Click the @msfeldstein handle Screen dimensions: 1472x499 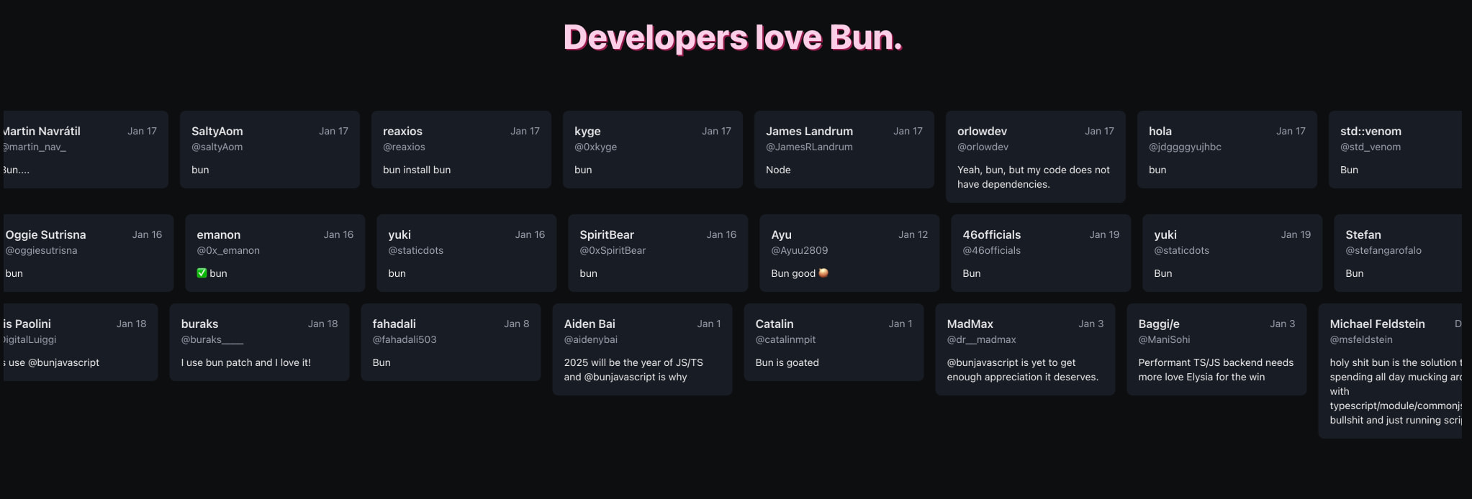click(x=1361, y=339)
